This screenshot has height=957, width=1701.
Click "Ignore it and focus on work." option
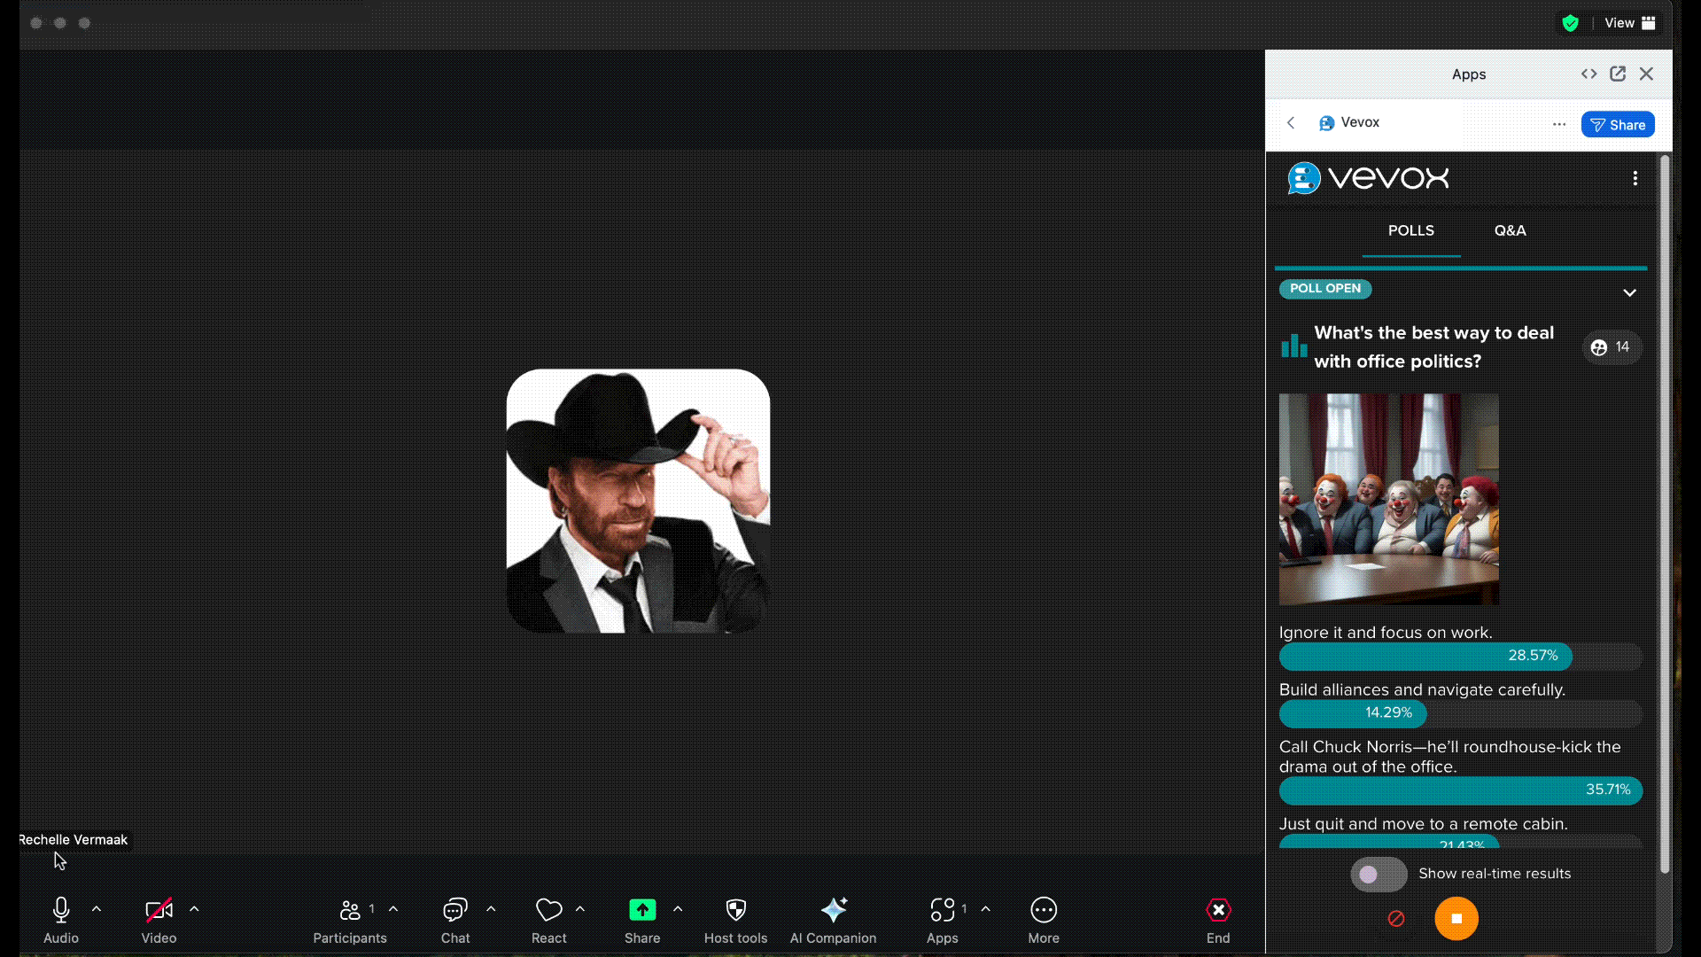[1386, 633]
